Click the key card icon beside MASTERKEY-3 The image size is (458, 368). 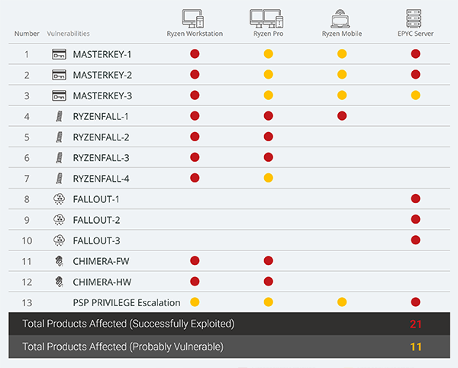click(x=59, y=95)
